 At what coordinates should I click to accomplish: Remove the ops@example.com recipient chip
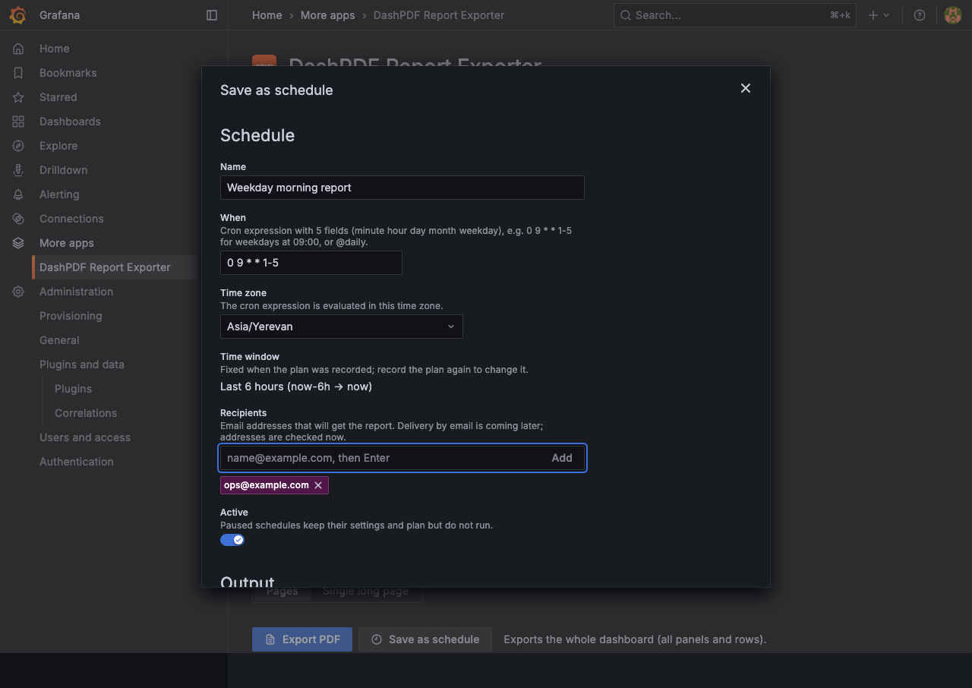[x=318, y=485]
